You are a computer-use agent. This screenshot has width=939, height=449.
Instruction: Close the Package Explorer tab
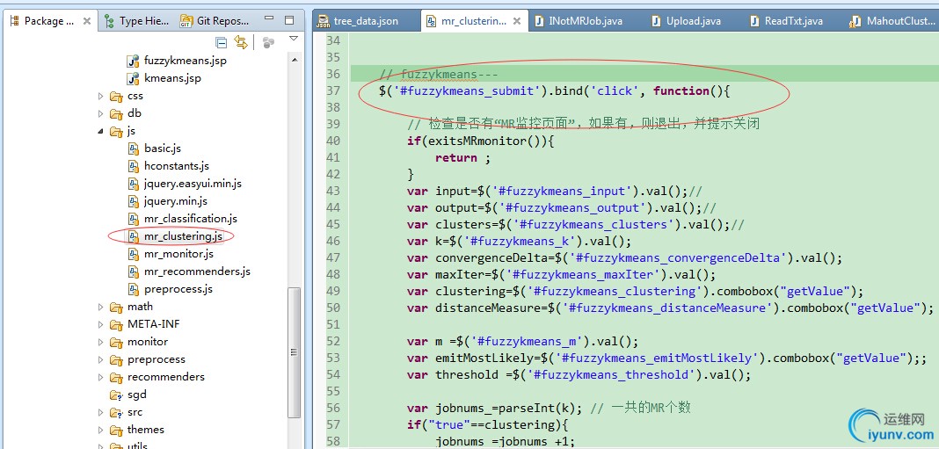pyautogui.click(x=87, y=21)
